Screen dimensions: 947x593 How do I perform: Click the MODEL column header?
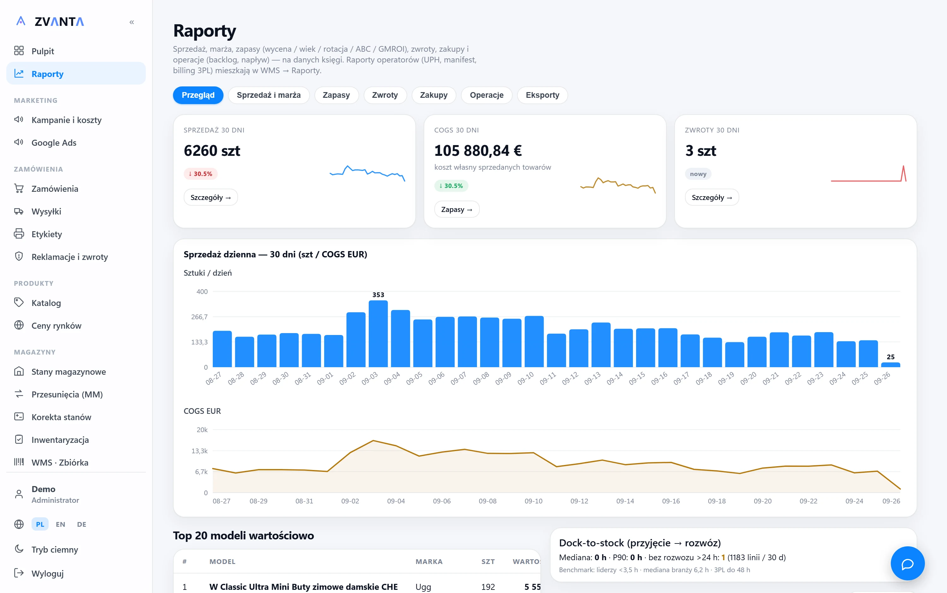coord(222,562)
